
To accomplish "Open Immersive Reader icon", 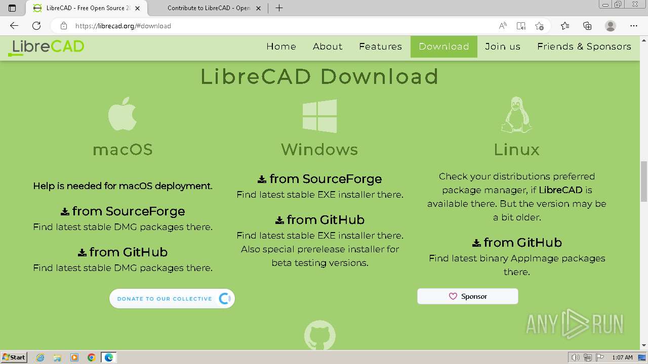I will [x=521, y=26].
